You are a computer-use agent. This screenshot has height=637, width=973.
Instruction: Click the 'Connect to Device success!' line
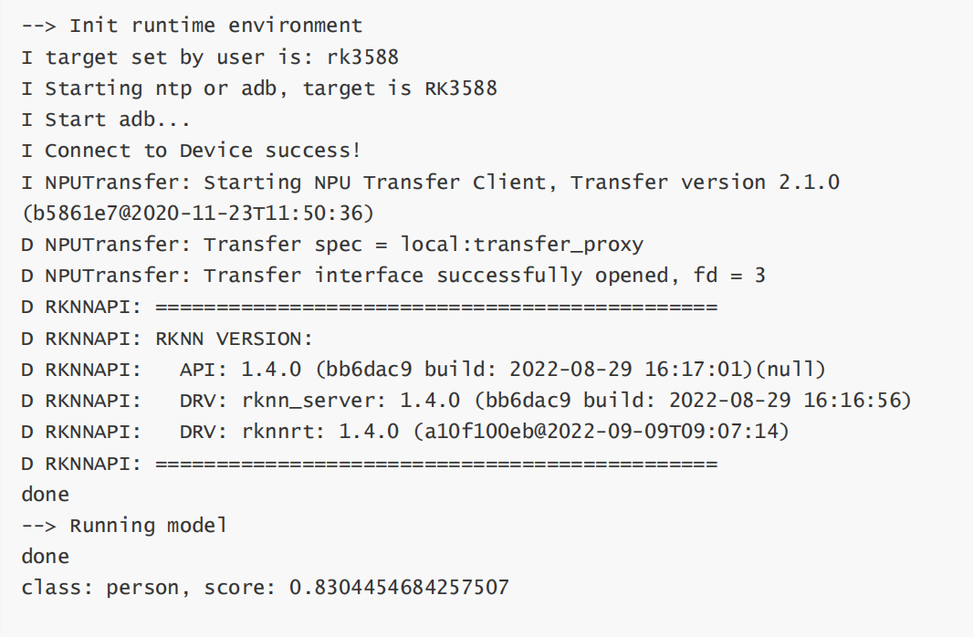click(191, 150)
